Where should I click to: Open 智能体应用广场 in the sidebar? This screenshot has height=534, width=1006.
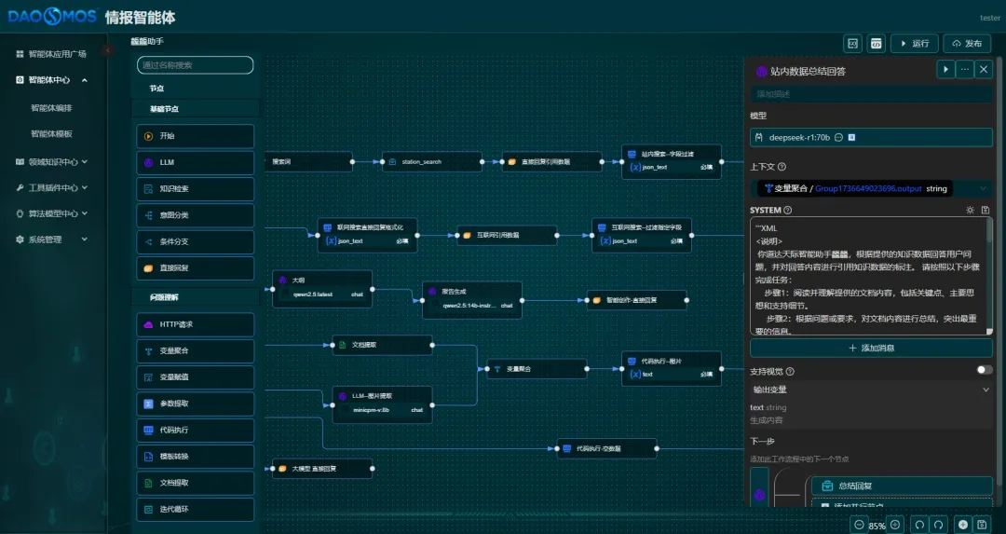click(58, 54)
